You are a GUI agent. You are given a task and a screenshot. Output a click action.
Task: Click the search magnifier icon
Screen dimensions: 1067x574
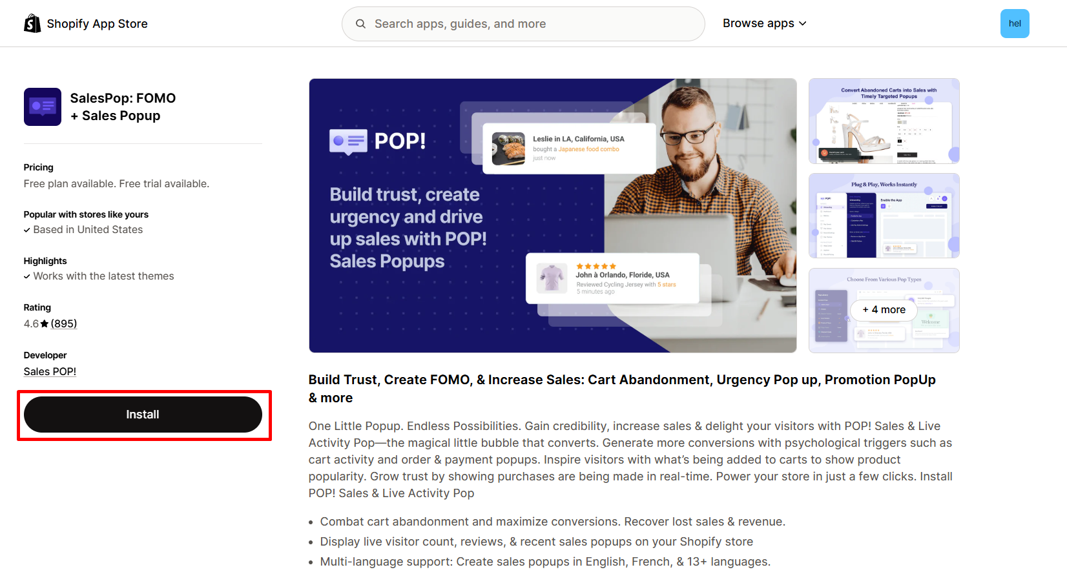pyautogui.click(x=360, y=24)
